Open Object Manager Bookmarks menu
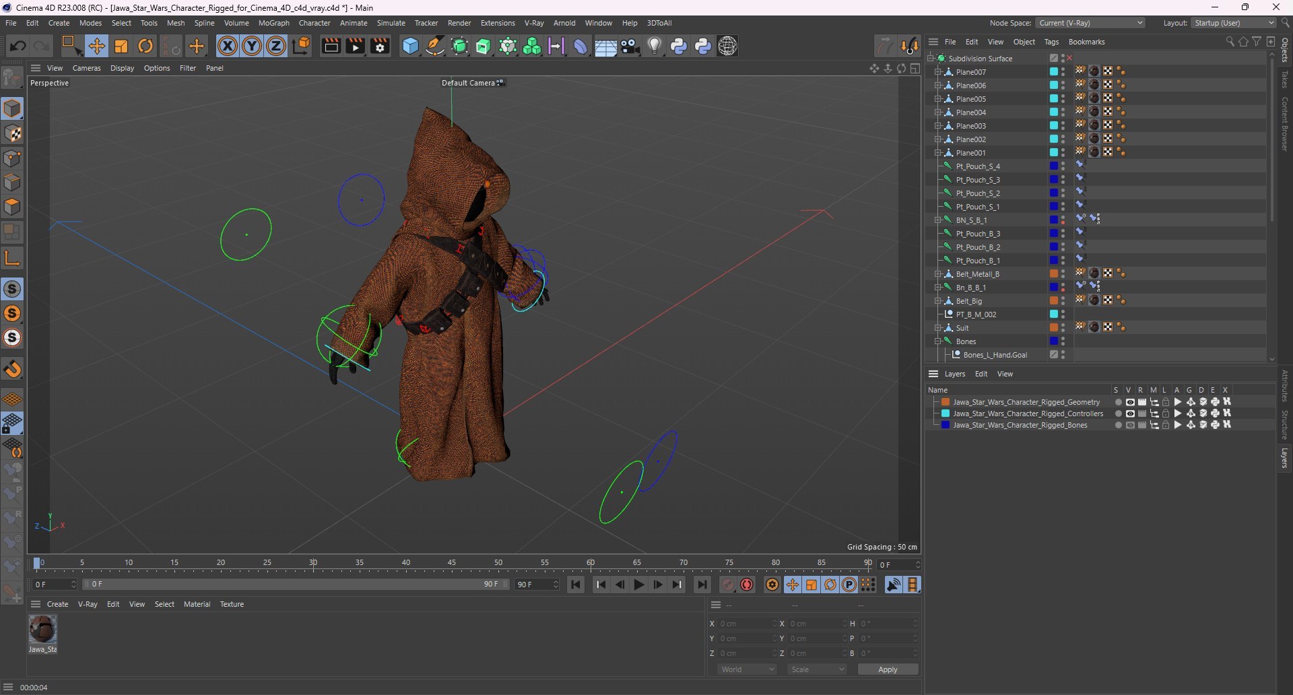The width and height of the screenshot is (1293, 695). click(1086, 42)
